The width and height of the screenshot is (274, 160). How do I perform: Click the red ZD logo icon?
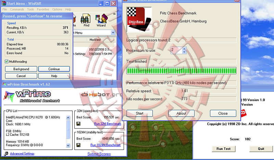(x=244, y=113)
